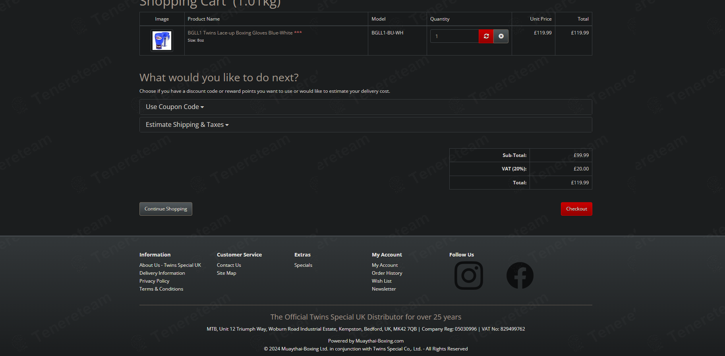The image size is (725, 356).
Task: Open the Site Map link
Action: tap(226, 273)
